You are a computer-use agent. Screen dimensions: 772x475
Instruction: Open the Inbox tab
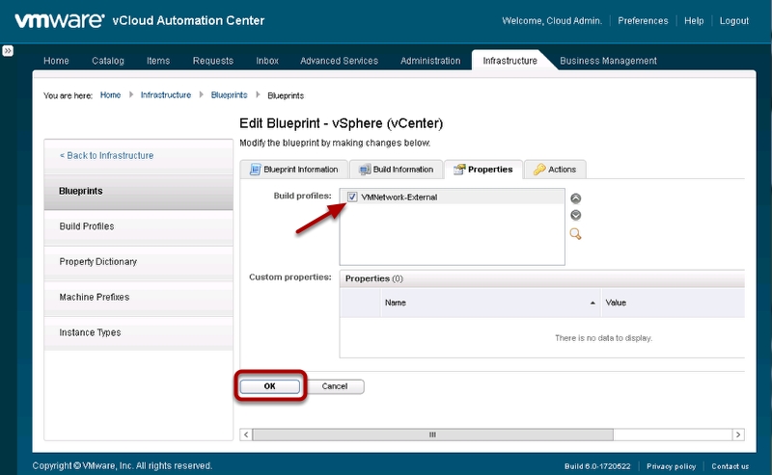point(267,61)
